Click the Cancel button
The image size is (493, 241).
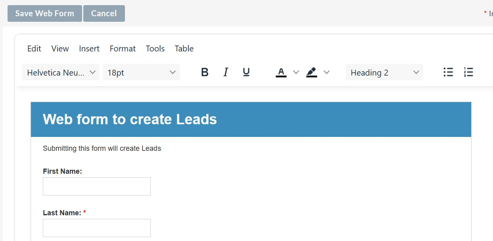pos(104,13)
